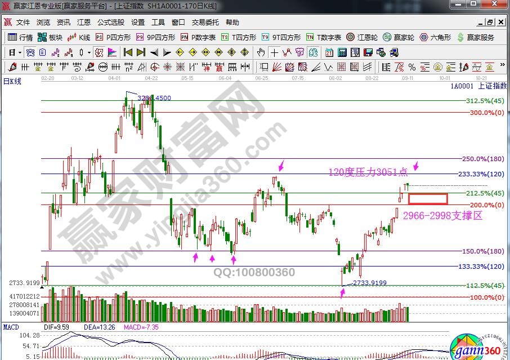Open the 公式选股 menu
The height and width of the screenshot is (360, 510).
pos(110,23)
